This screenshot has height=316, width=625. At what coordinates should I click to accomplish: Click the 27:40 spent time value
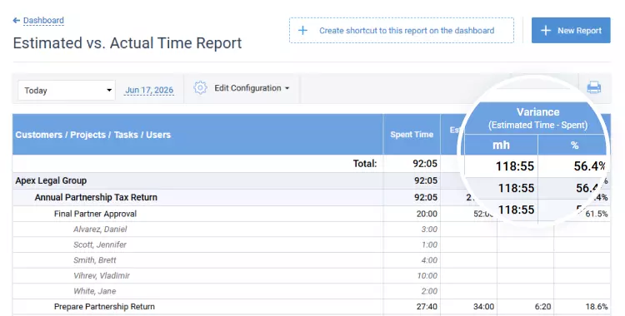pos(427,307)
